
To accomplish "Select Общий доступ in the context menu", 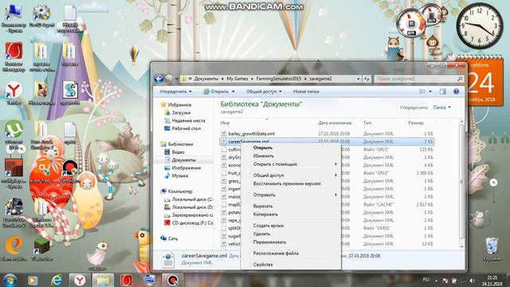I will (291, 175).
